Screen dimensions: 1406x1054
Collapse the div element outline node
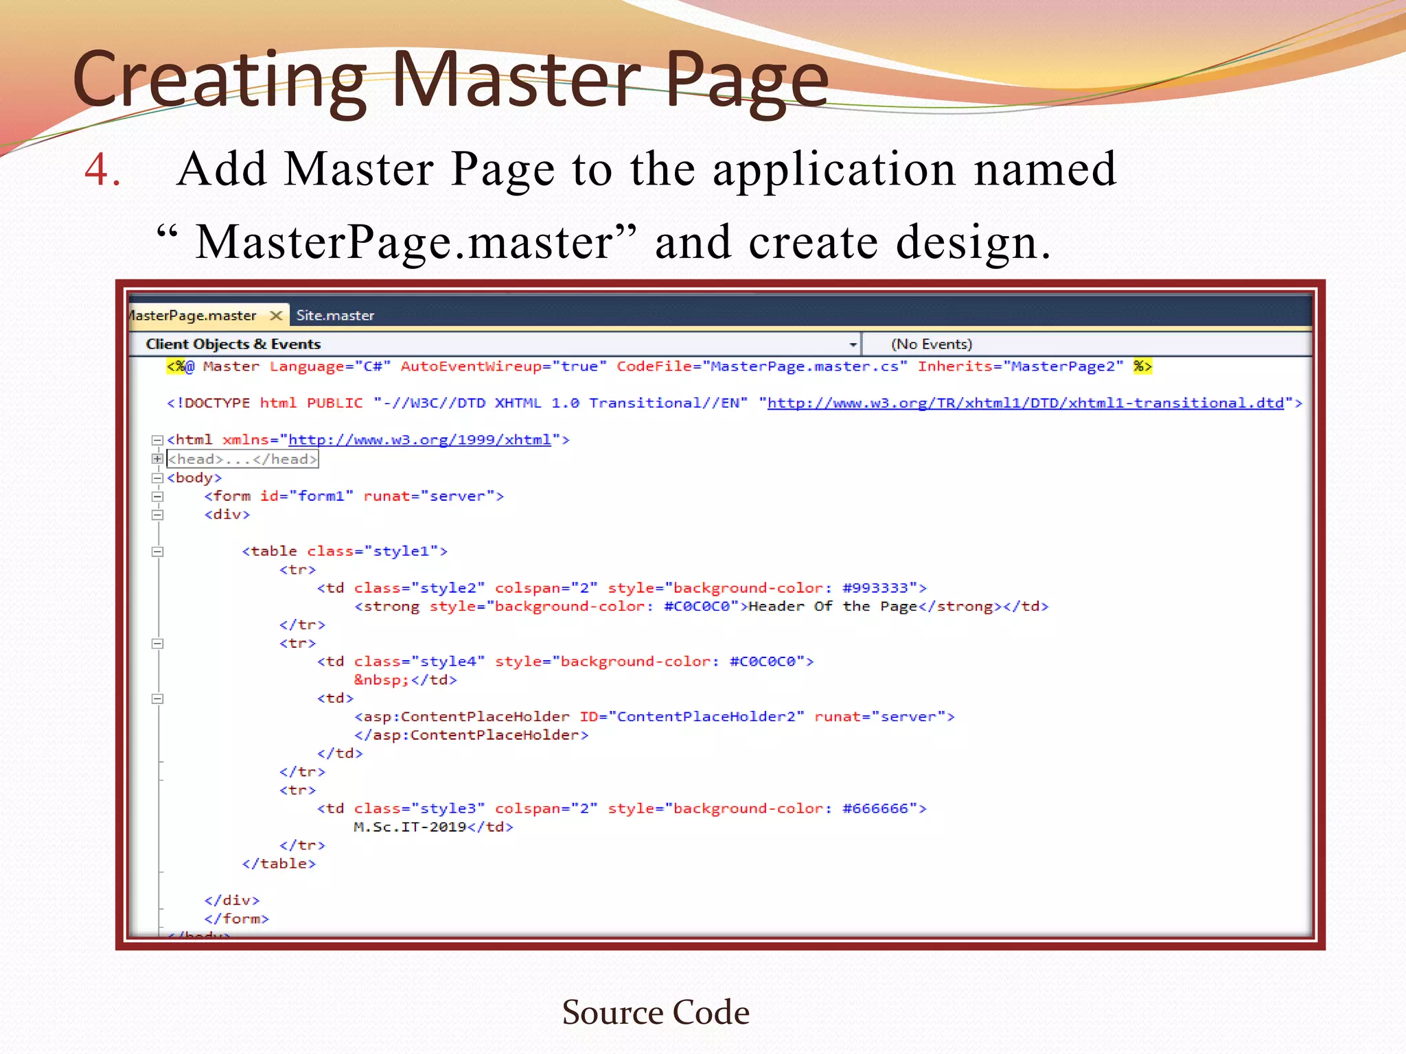(157, 515)
